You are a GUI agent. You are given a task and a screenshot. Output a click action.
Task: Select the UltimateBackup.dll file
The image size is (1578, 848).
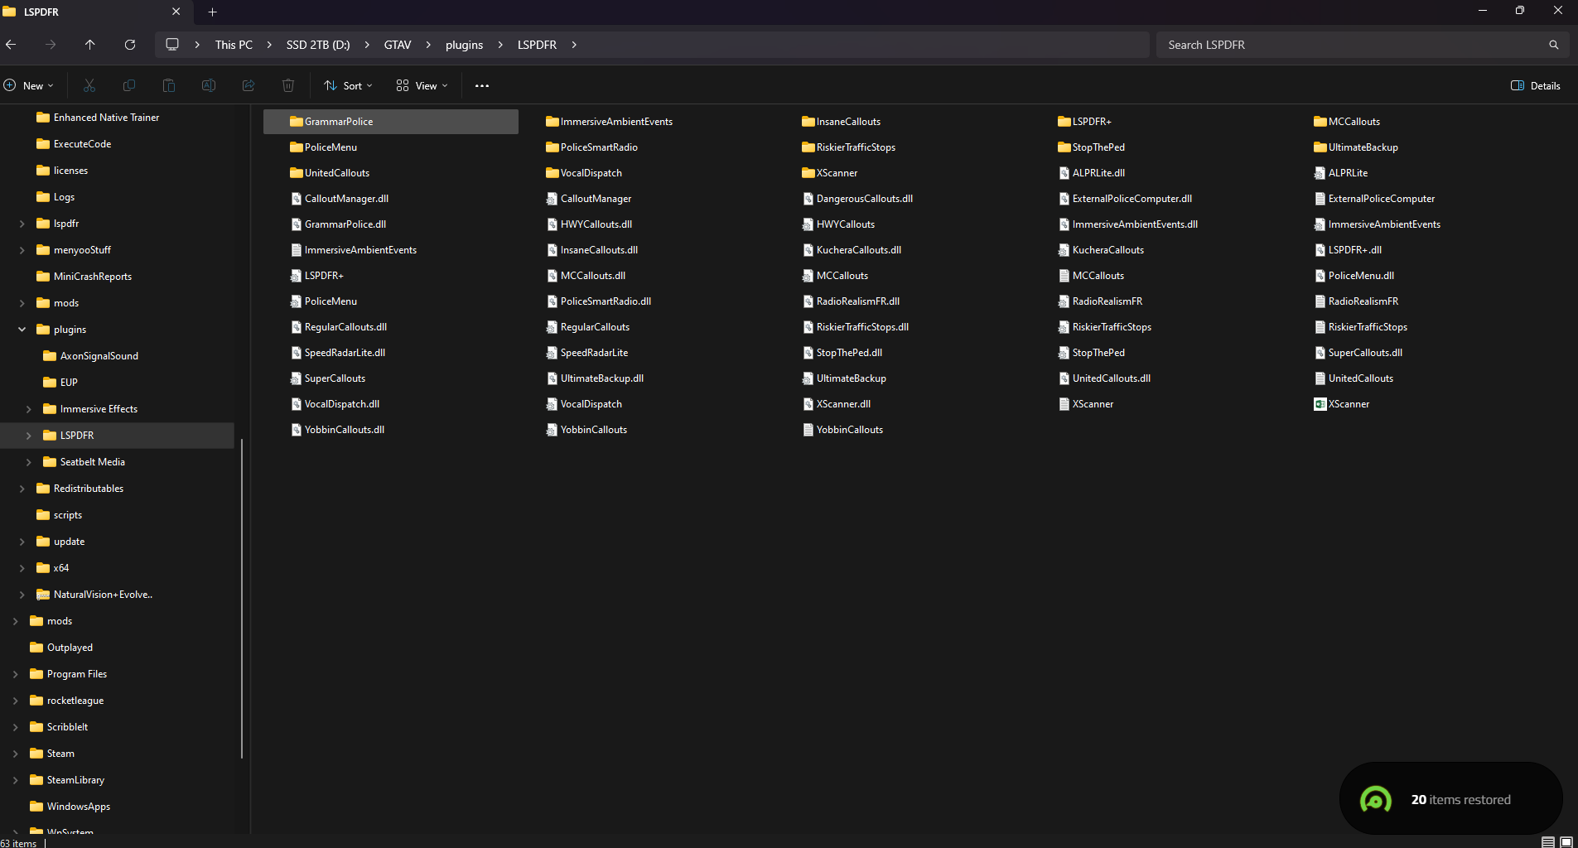point(596,378)
